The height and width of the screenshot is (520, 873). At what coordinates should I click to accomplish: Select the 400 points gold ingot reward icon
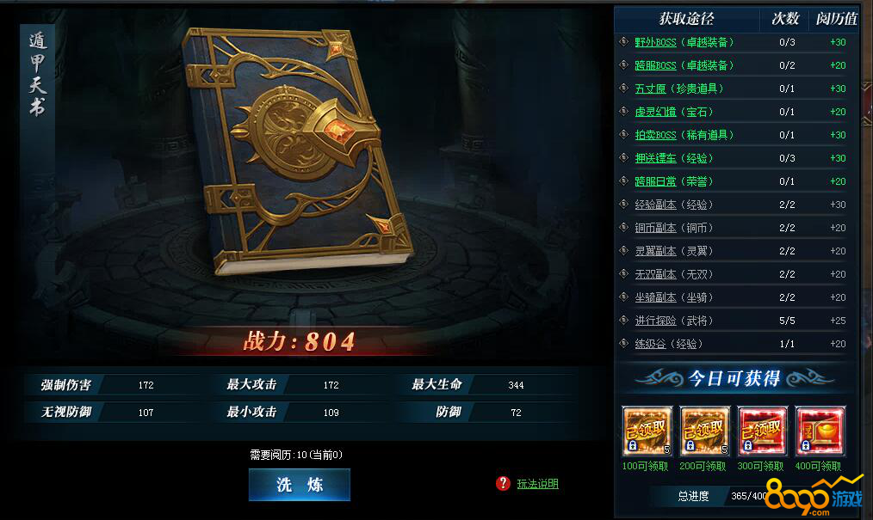[x=820, y=431]
